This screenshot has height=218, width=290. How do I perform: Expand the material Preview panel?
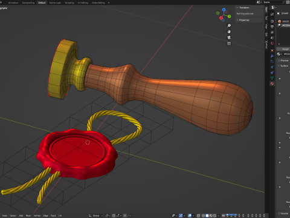tap(284, 61)
